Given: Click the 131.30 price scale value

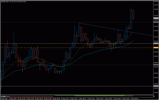Looking at the screenshot, I should point(156,31).
